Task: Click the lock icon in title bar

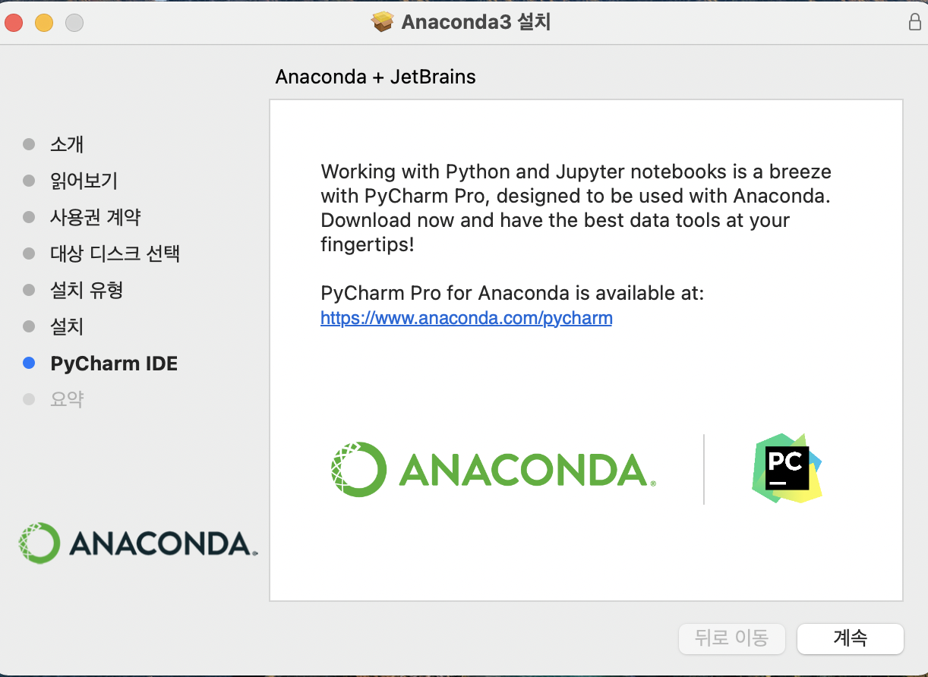Action: pos(915,22)
